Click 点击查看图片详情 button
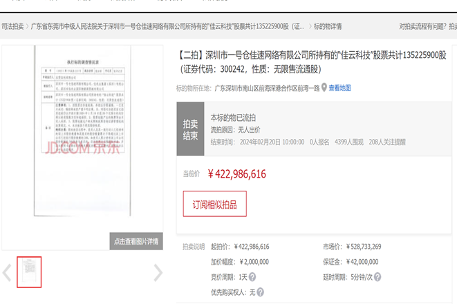Viewport: 457px width, 304px height. coord(136,241)
